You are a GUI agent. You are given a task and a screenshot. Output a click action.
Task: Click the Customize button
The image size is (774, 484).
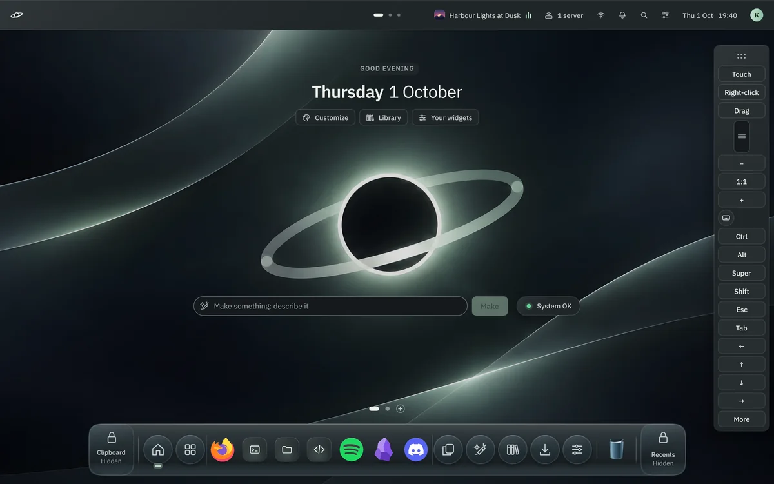pyautogui.click(x=326, y=117)
